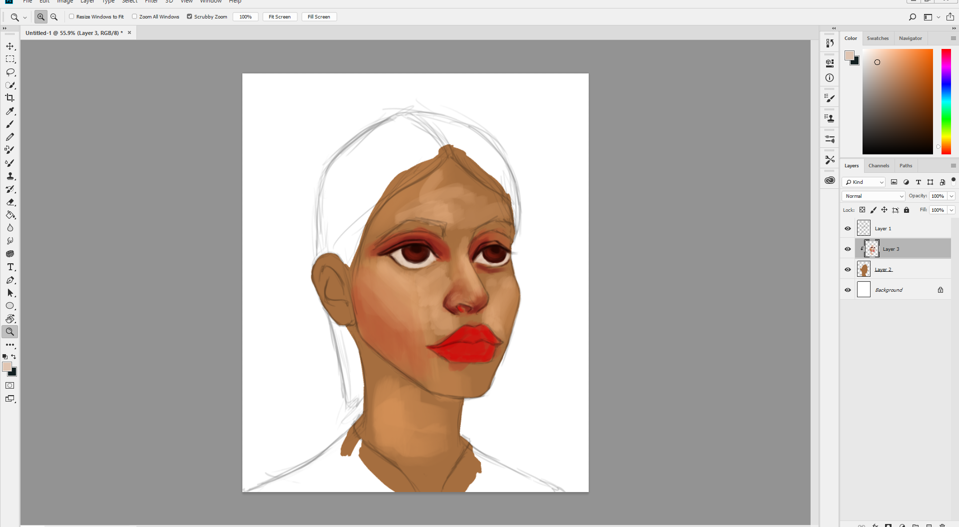Select the Paint Bucket tool
The image size is (959, 527).
pos(10,215)
